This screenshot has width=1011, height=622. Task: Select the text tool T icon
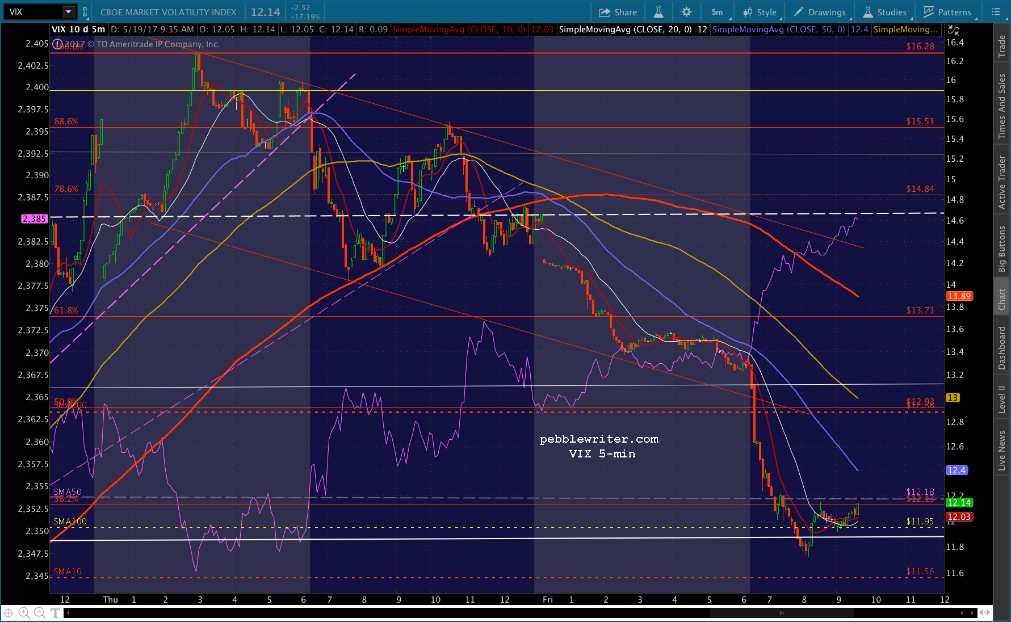[x=55, y=612]
